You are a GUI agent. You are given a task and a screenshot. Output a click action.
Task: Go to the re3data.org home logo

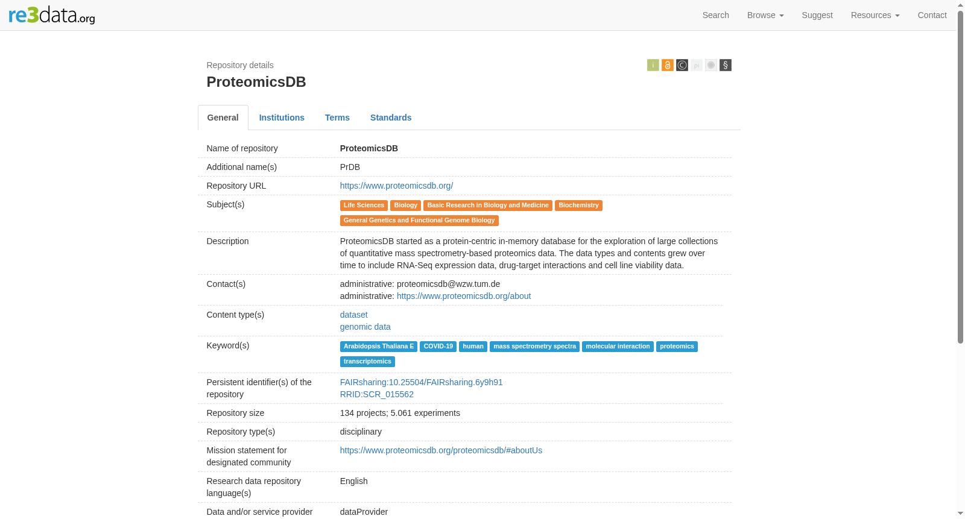52,14
